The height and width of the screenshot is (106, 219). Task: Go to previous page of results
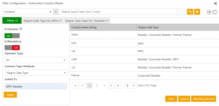pyautogui.click(x=82, y=86)
